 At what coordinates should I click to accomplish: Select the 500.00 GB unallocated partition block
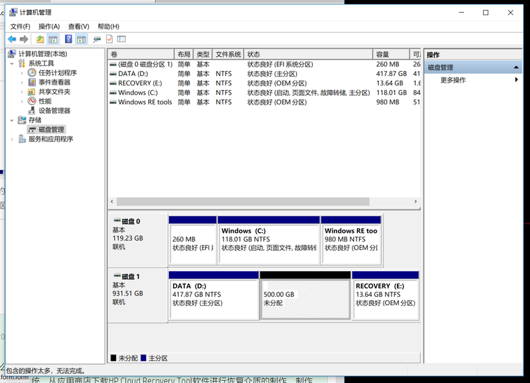click(305, 294)
